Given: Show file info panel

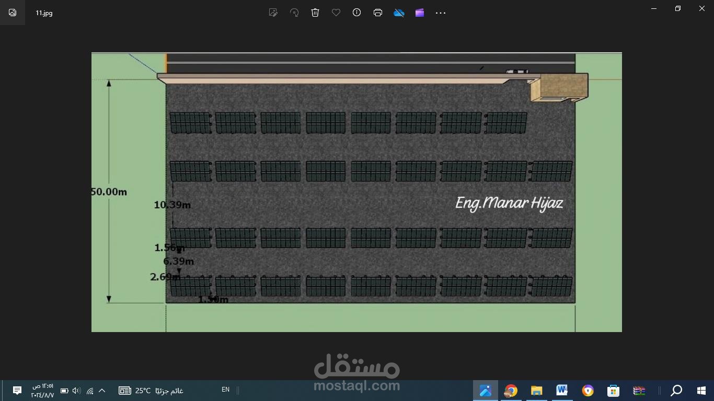Looking at the screenshot, I should [x=357, y=13].
